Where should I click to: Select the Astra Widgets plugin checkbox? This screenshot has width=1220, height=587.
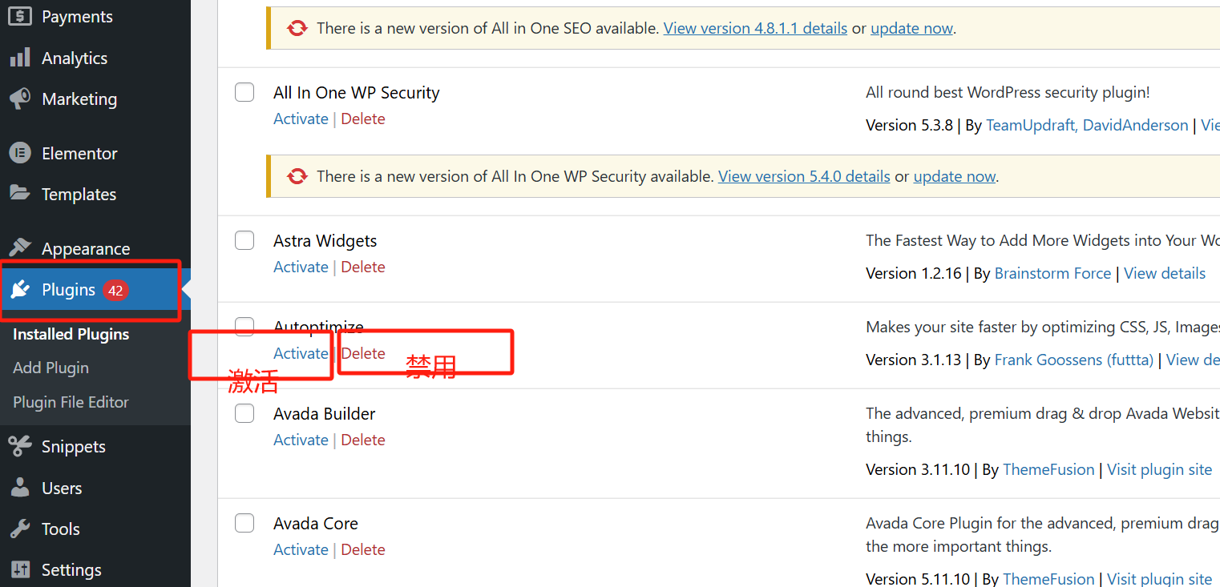pyautogui.click(x=244, y=240)
